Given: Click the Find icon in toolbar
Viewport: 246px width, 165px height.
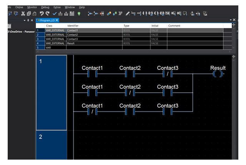Looking at the screenshot, I should 10,13.
